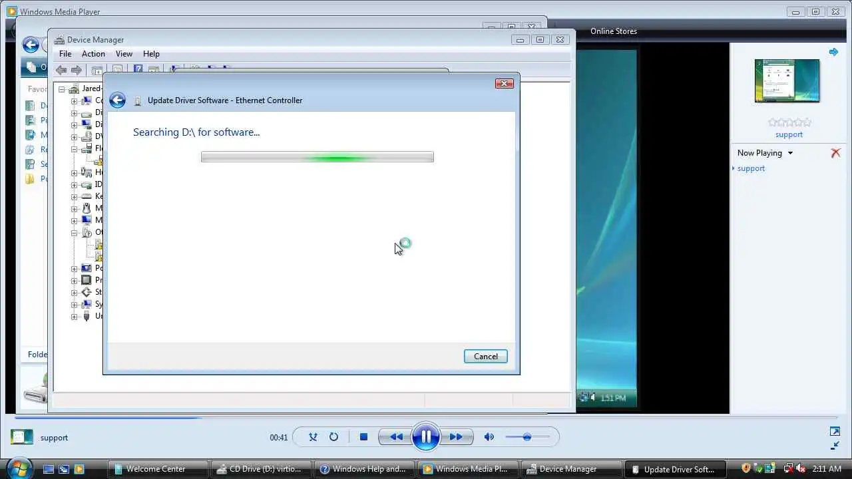
Task: Select the keyboard icon in device tree
Action: click(x=87, y=197)
